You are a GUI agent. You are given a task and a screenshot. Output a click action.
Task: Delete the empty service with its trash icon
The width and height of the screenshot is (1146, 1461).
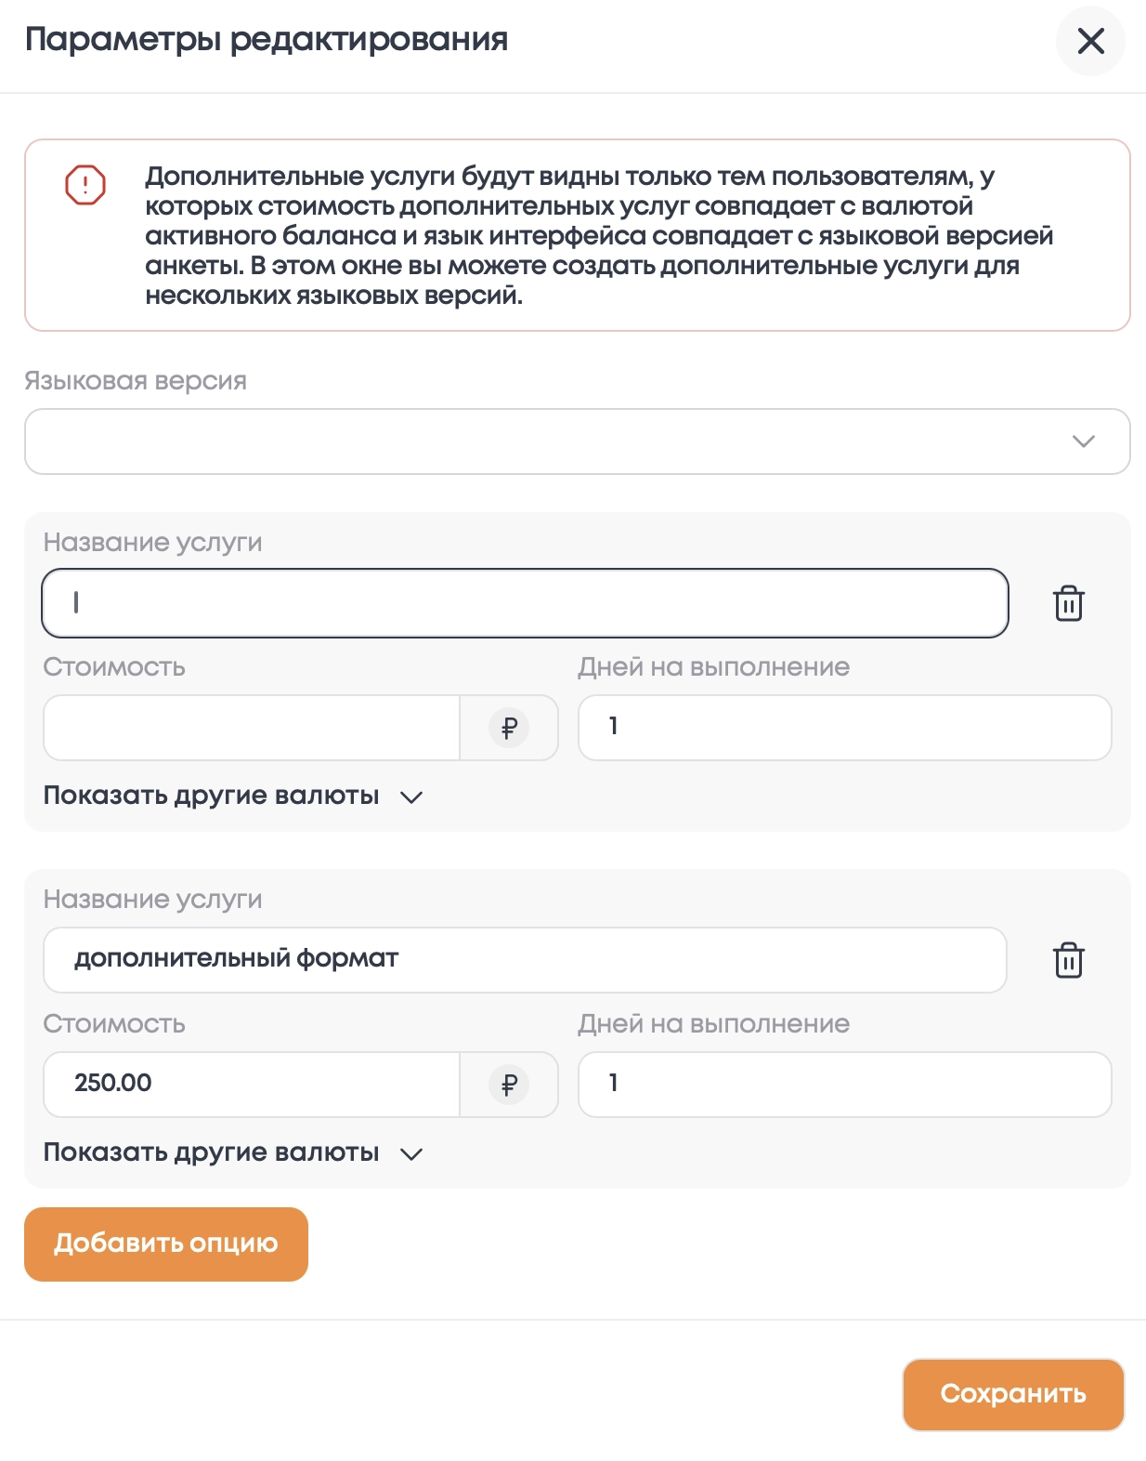1068,603
